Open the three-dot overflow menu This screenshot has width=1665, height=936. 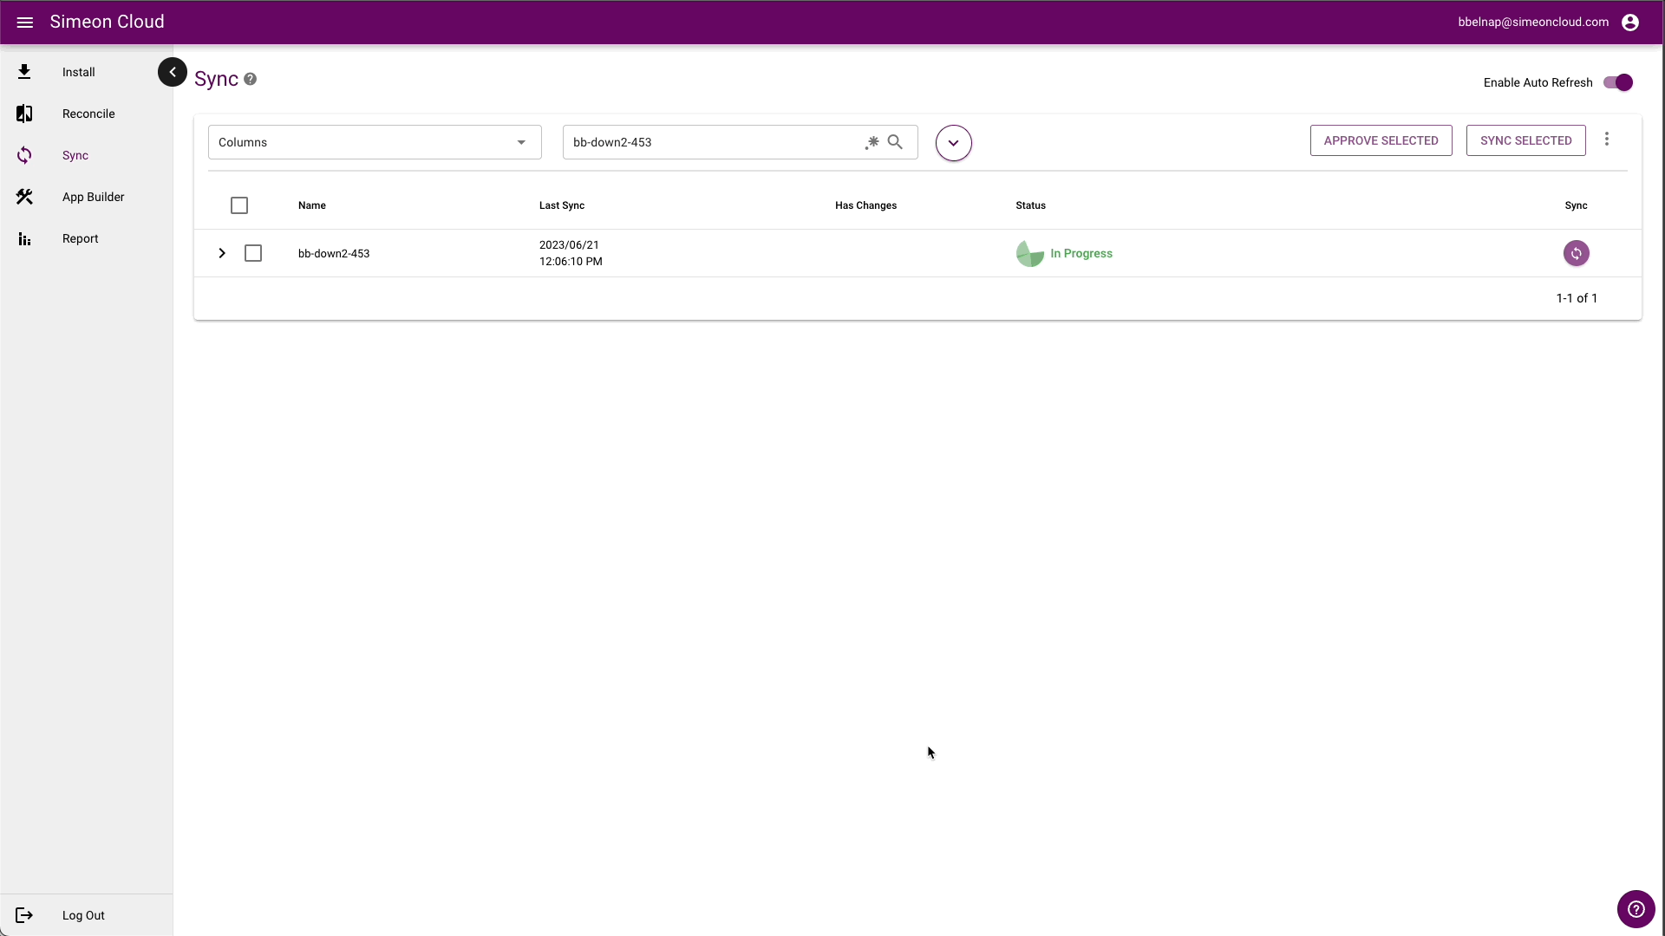[x=1607, y=140]
